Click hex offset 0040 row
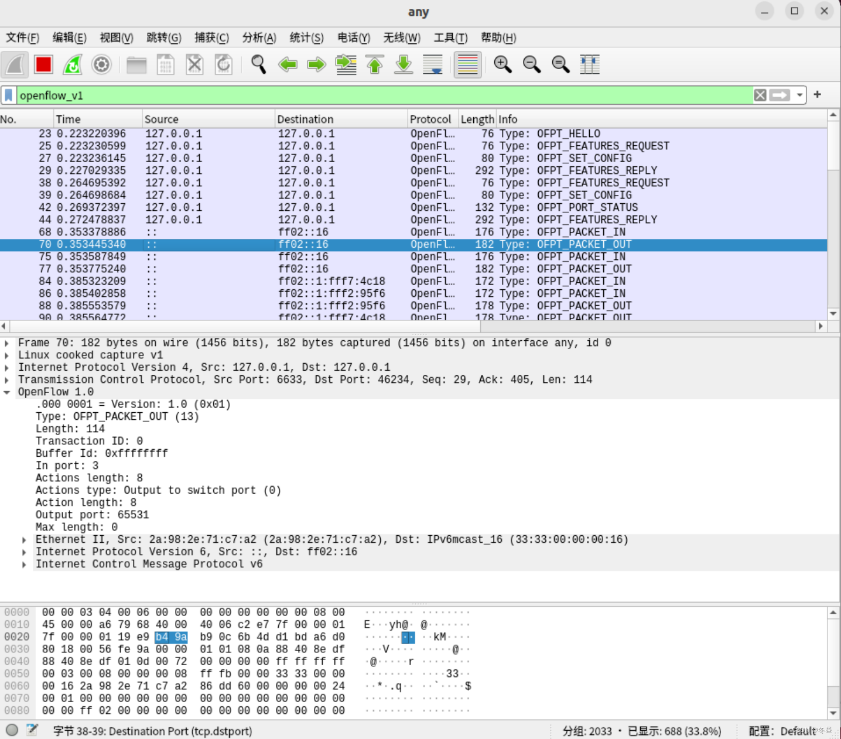 (16, 662)
